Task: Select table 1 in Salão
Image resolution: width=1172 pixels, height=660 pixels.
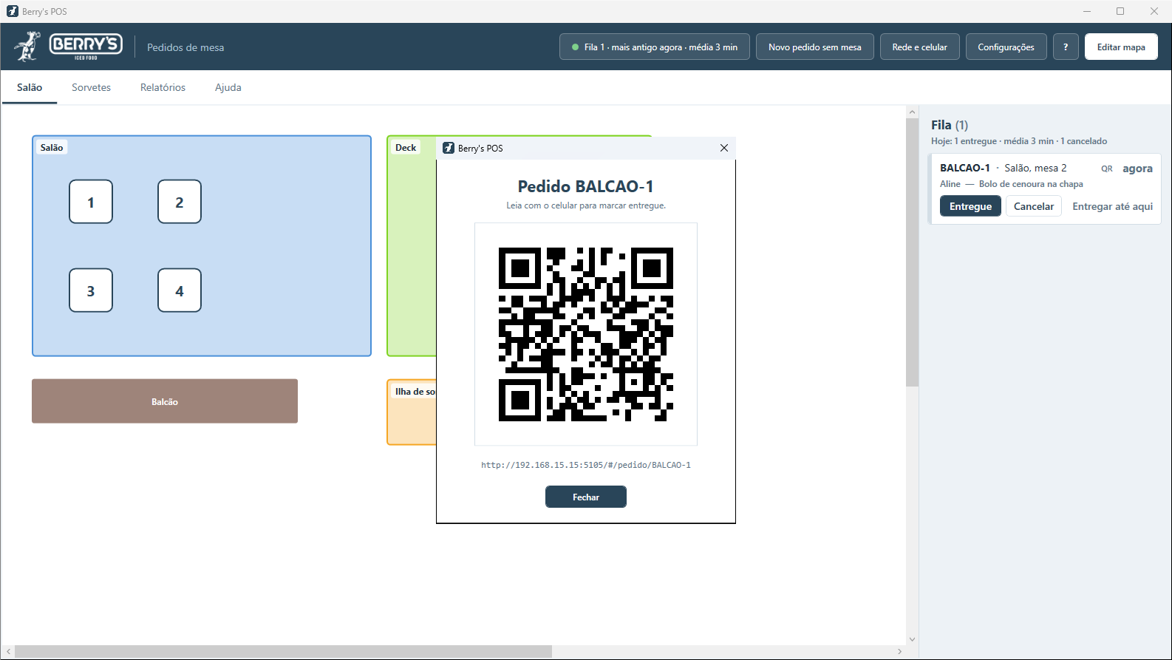Action: tap(91, 202)
